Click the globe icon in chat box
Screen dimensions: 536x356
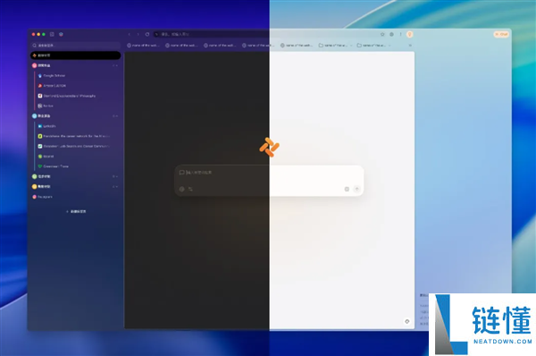click(x=182, y=189)
